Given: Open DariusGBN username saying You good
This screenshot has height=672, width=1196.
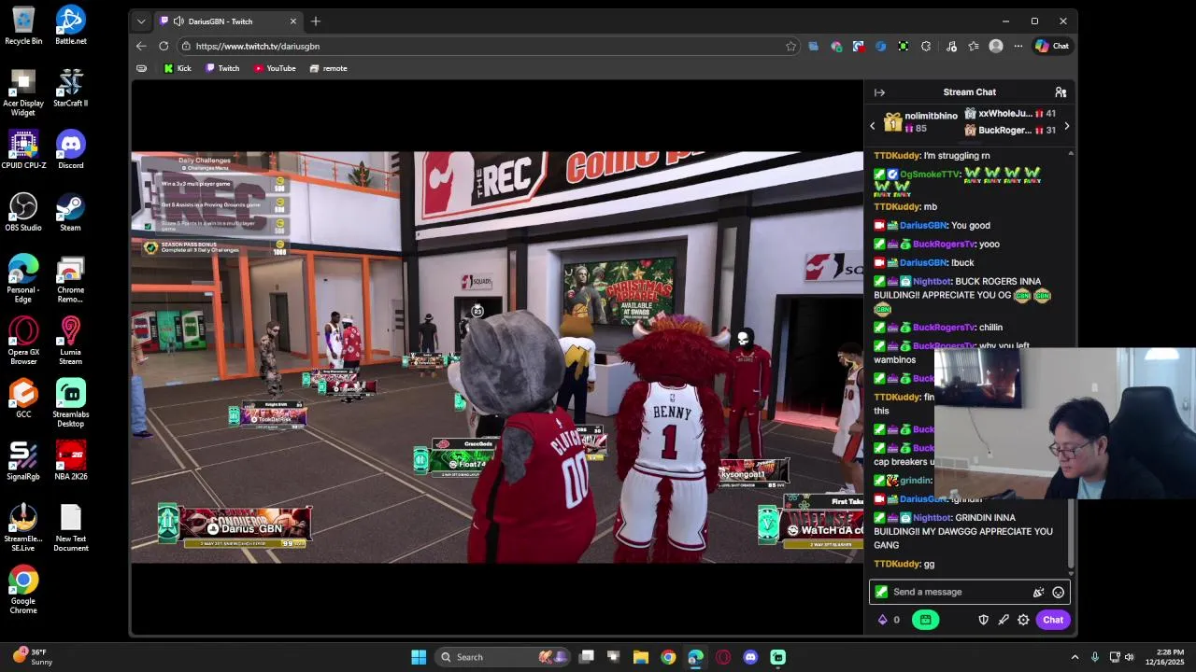Looking at the screenshot, I should point(923,225).
